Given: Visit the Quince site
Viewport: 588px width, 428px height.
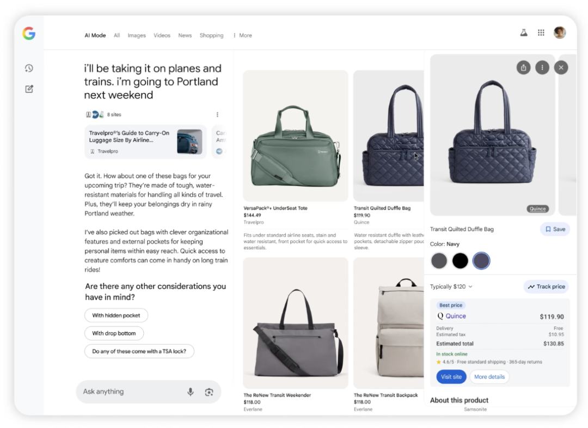Looking at the screenshot, I should tap(451, 377).
